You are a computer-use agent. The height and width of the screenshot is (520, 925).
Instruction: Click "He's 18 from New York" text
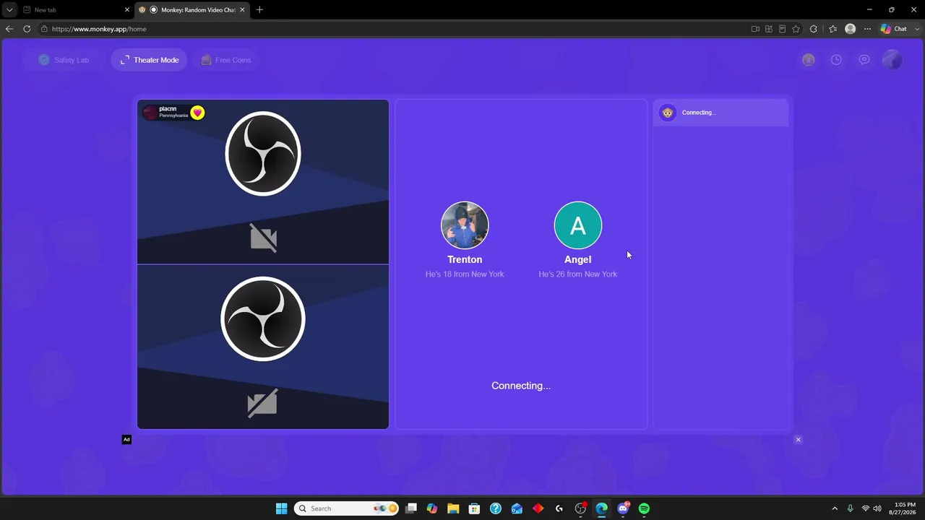pyautogui.click(x=465, y=274)
